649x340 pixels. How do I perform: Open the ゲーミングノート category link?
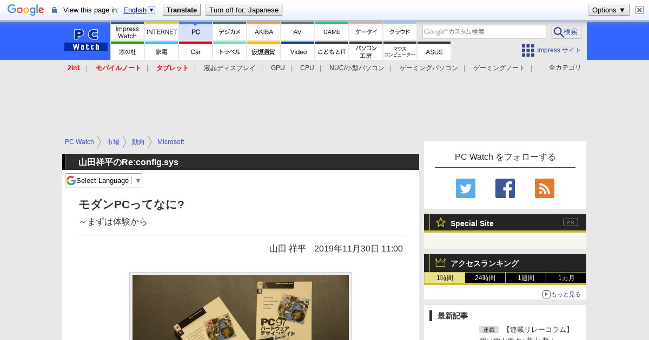[499, 68]
